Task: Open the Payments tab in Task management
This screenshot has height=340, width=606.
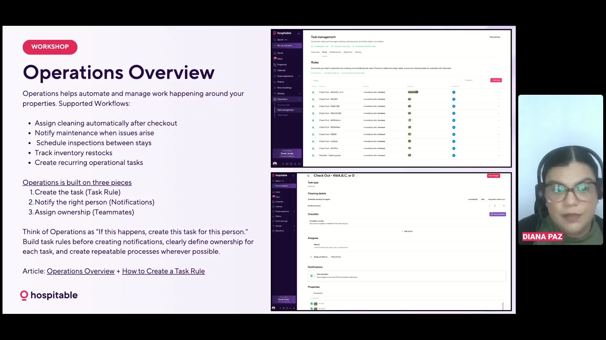Action: click(x=348, y=52)
